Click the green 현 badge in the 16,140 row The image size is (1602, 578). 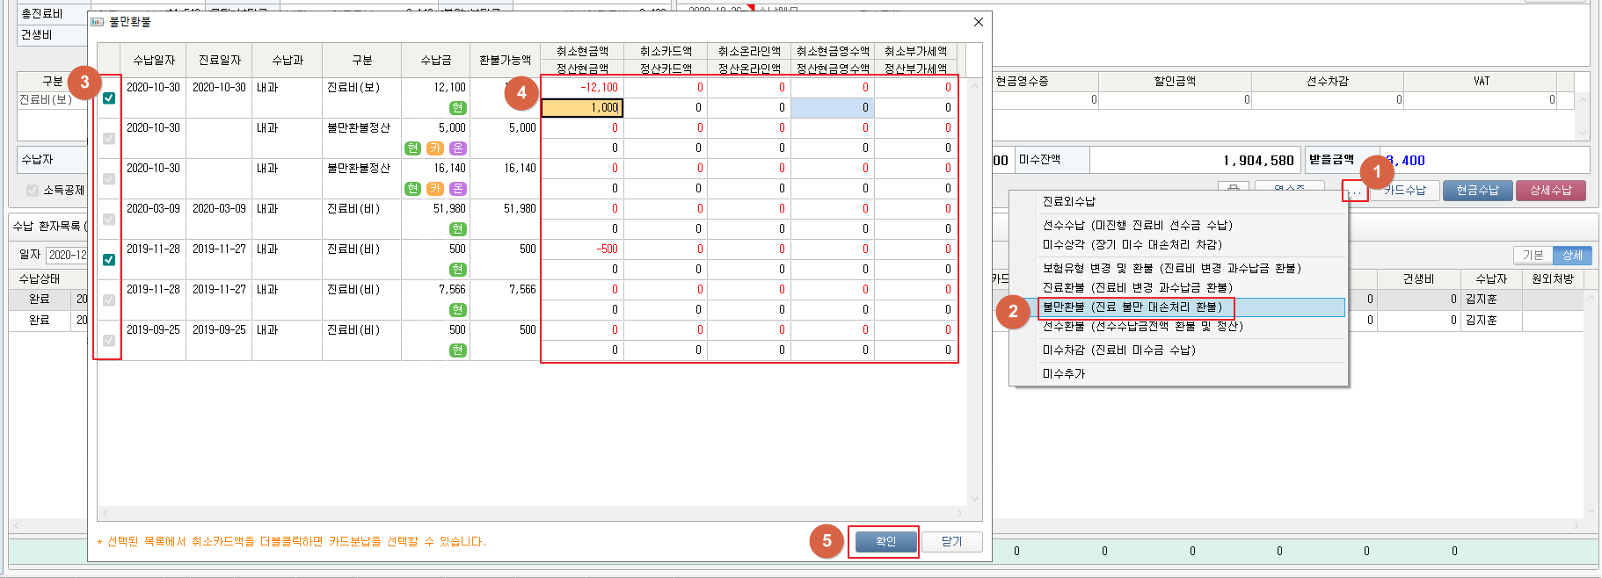pyautogui.click(x=412, y=189)
